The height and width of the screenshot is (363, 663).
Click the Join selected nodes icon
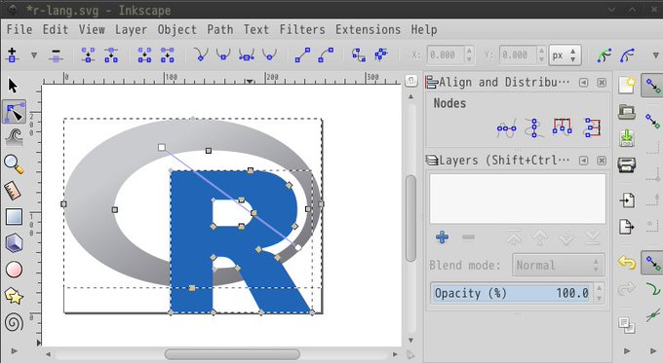tap(88, 54)
